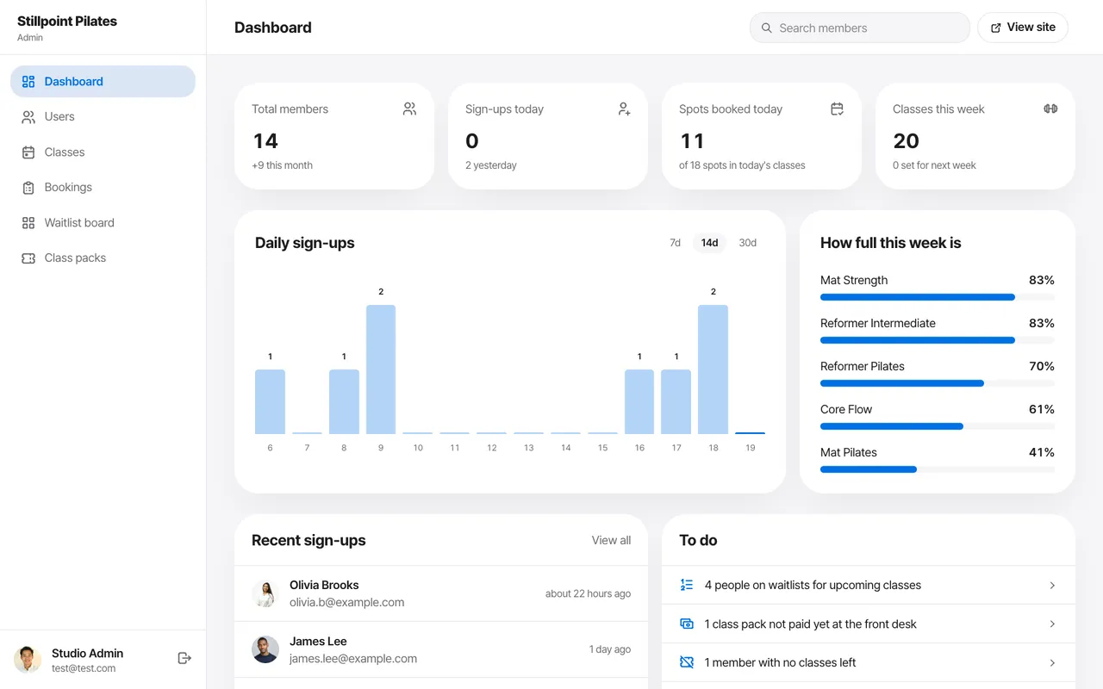1103x689 pixels.
Task: Click the Dashboard grid icon in sidebar
Action: coord(28,82)
